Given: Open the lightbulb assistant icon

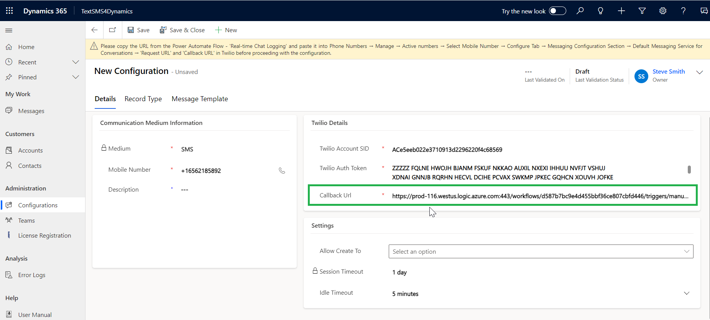Looking at the screenshot, I should (600, 11).
